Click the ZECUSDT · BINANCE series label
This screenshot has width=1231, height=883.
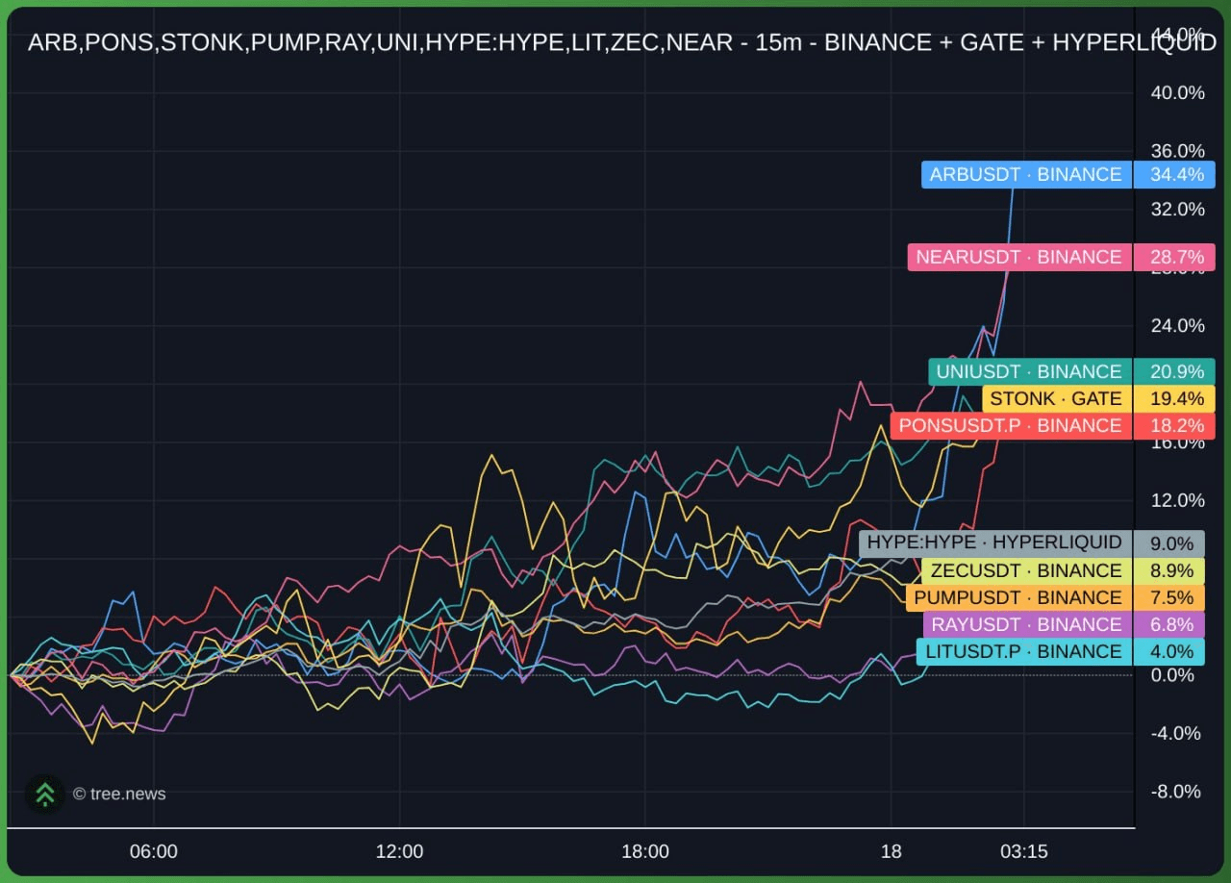pyautogui.click(x=1026, y=570)
